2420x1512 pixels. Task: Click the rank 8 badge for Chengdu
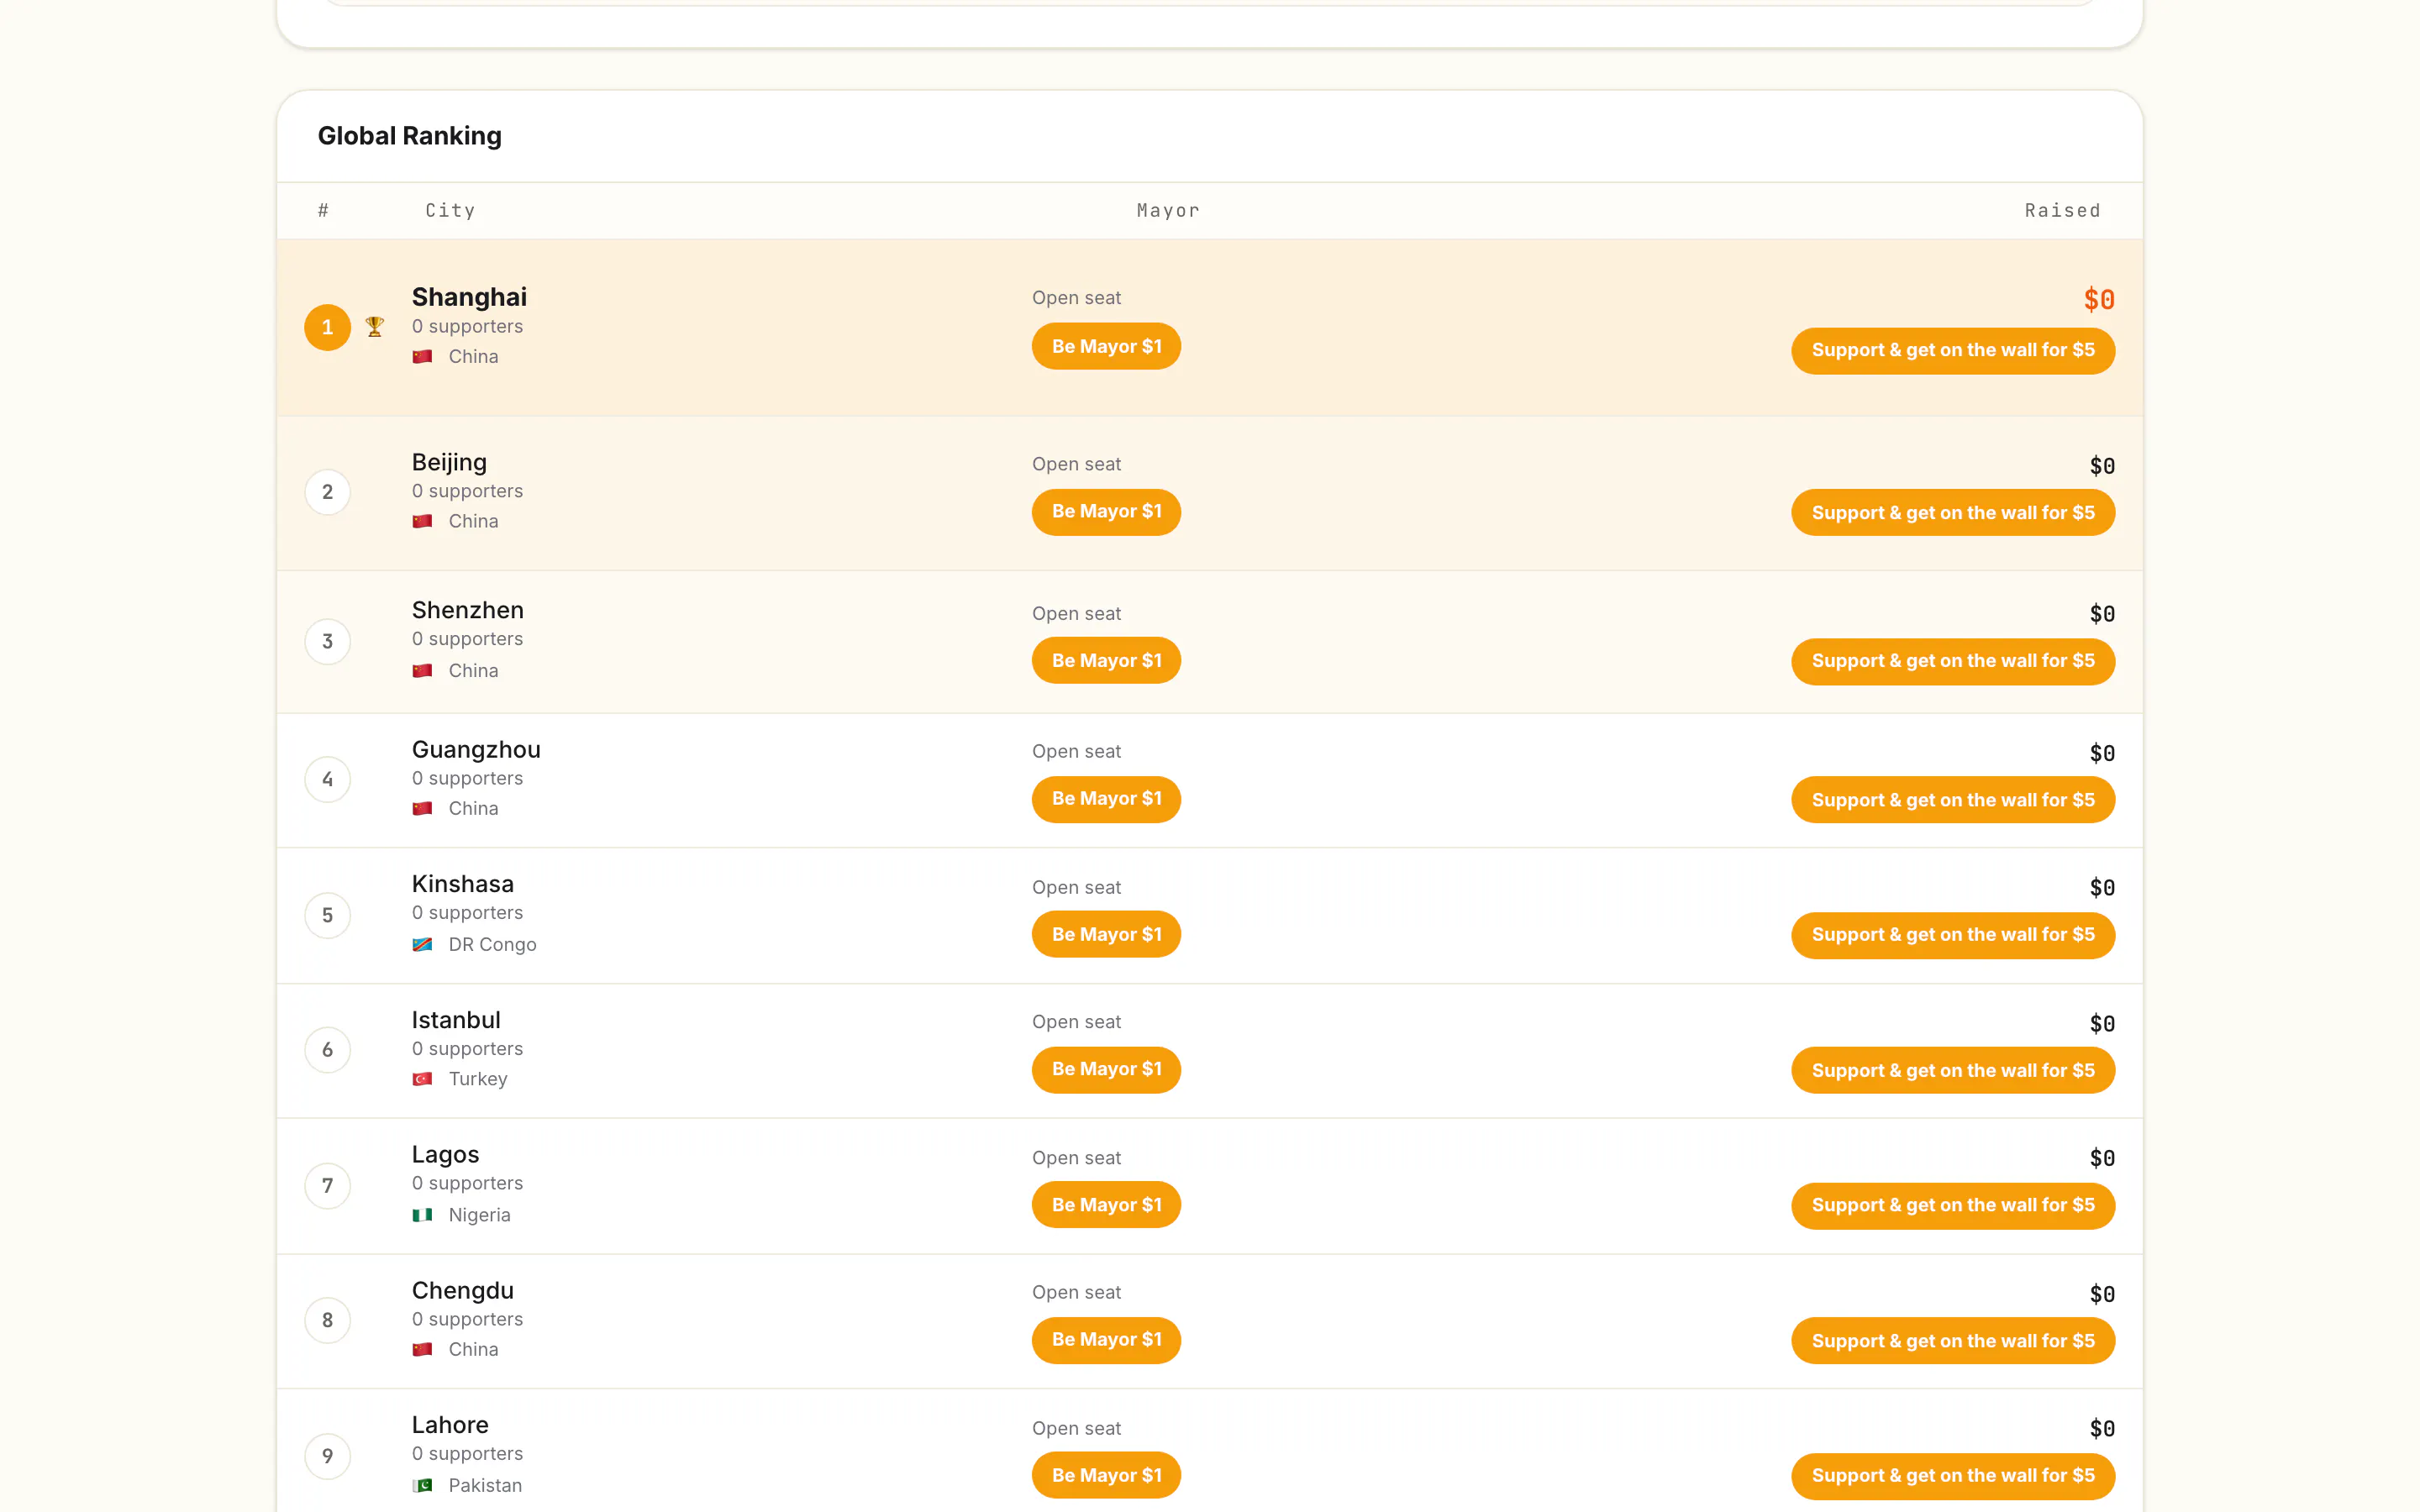click(327, 1320)
